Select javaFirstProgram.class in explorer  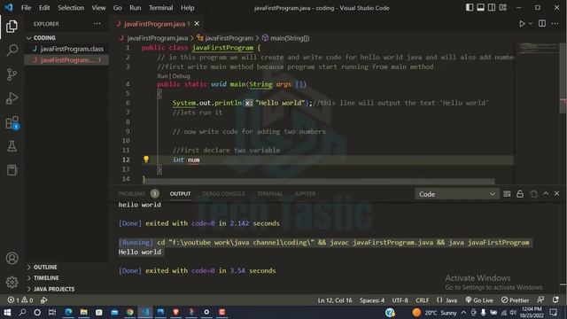coord(67,49)
